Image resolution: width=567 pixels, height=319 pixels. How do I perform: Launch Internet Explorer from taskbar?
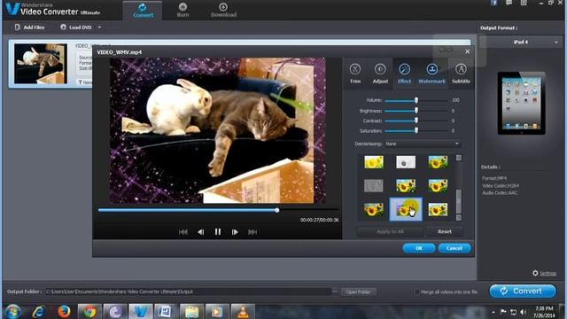38,312
